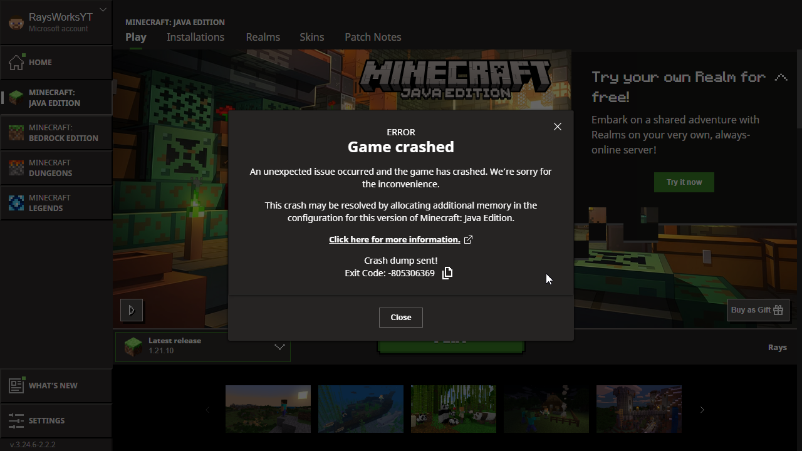Switch to the Installations tab
Image resolution: width=802 pixels, height=451 pixels.
click(195, 37)
